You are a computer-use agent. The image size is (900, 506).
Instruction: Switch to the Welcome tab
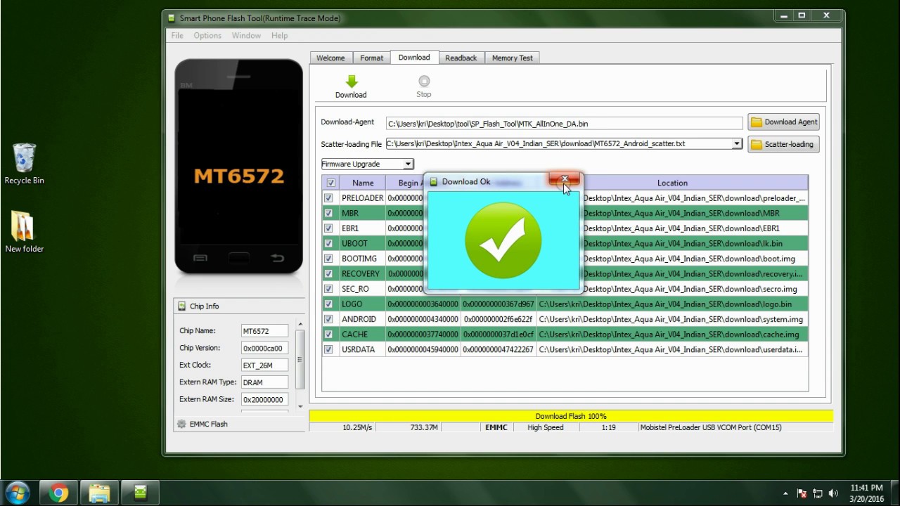(x=330, y=58)
